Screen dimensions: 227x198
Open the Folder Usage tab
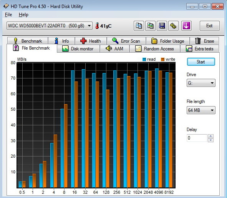click(x=168, y=41)
